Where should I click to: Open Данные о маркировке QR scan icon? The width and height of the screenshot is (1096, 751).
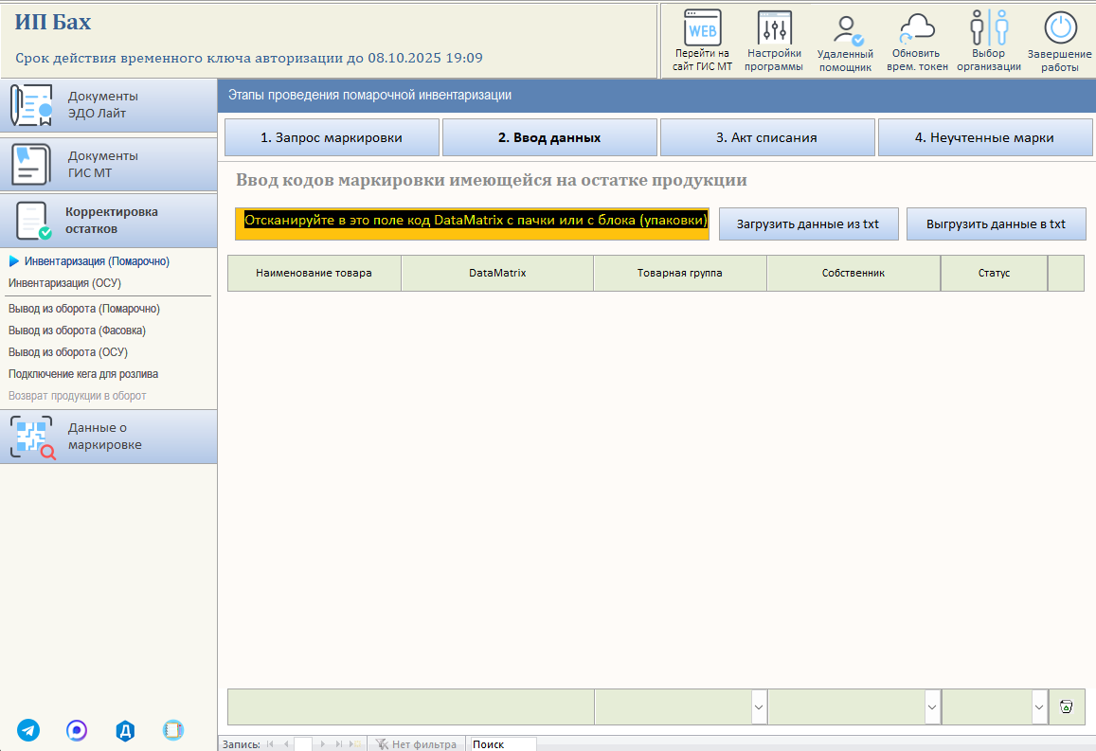tap(32, 437)
